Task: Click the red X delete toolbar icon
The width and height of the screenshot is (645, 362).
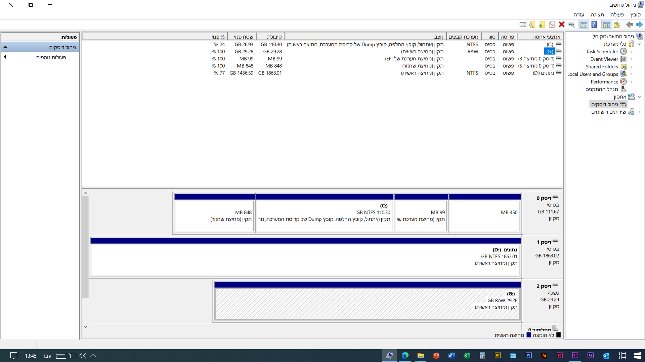Action: pyautogui.click(x=561, y=24)
